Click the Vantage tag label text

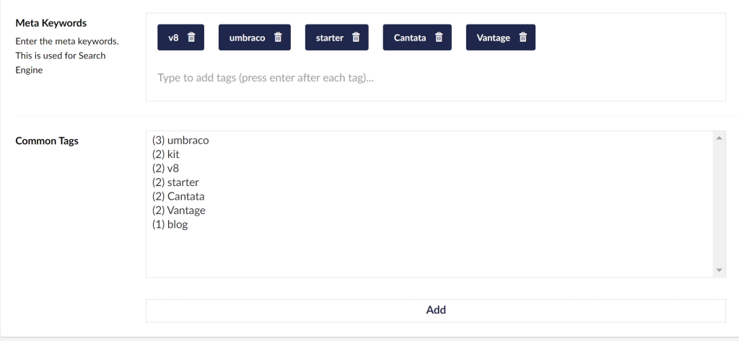click(x=494, y=38)
